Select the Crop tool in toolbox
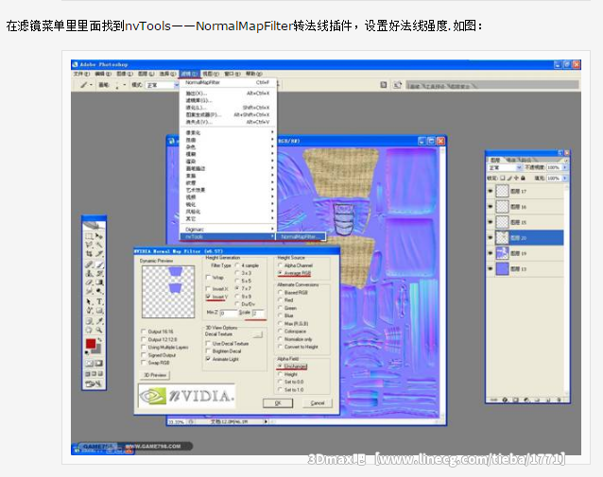 89,255
